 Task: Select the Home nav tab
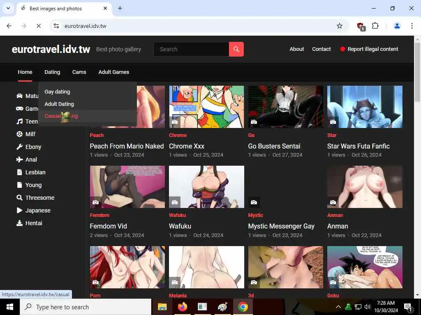[x=25, y=72]
